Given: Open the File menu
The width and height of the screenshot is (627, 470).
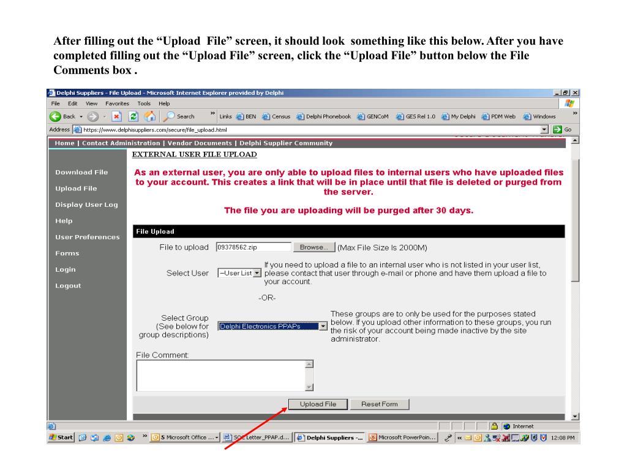Looking at the screenshot, I should click(x=55, y=103).
